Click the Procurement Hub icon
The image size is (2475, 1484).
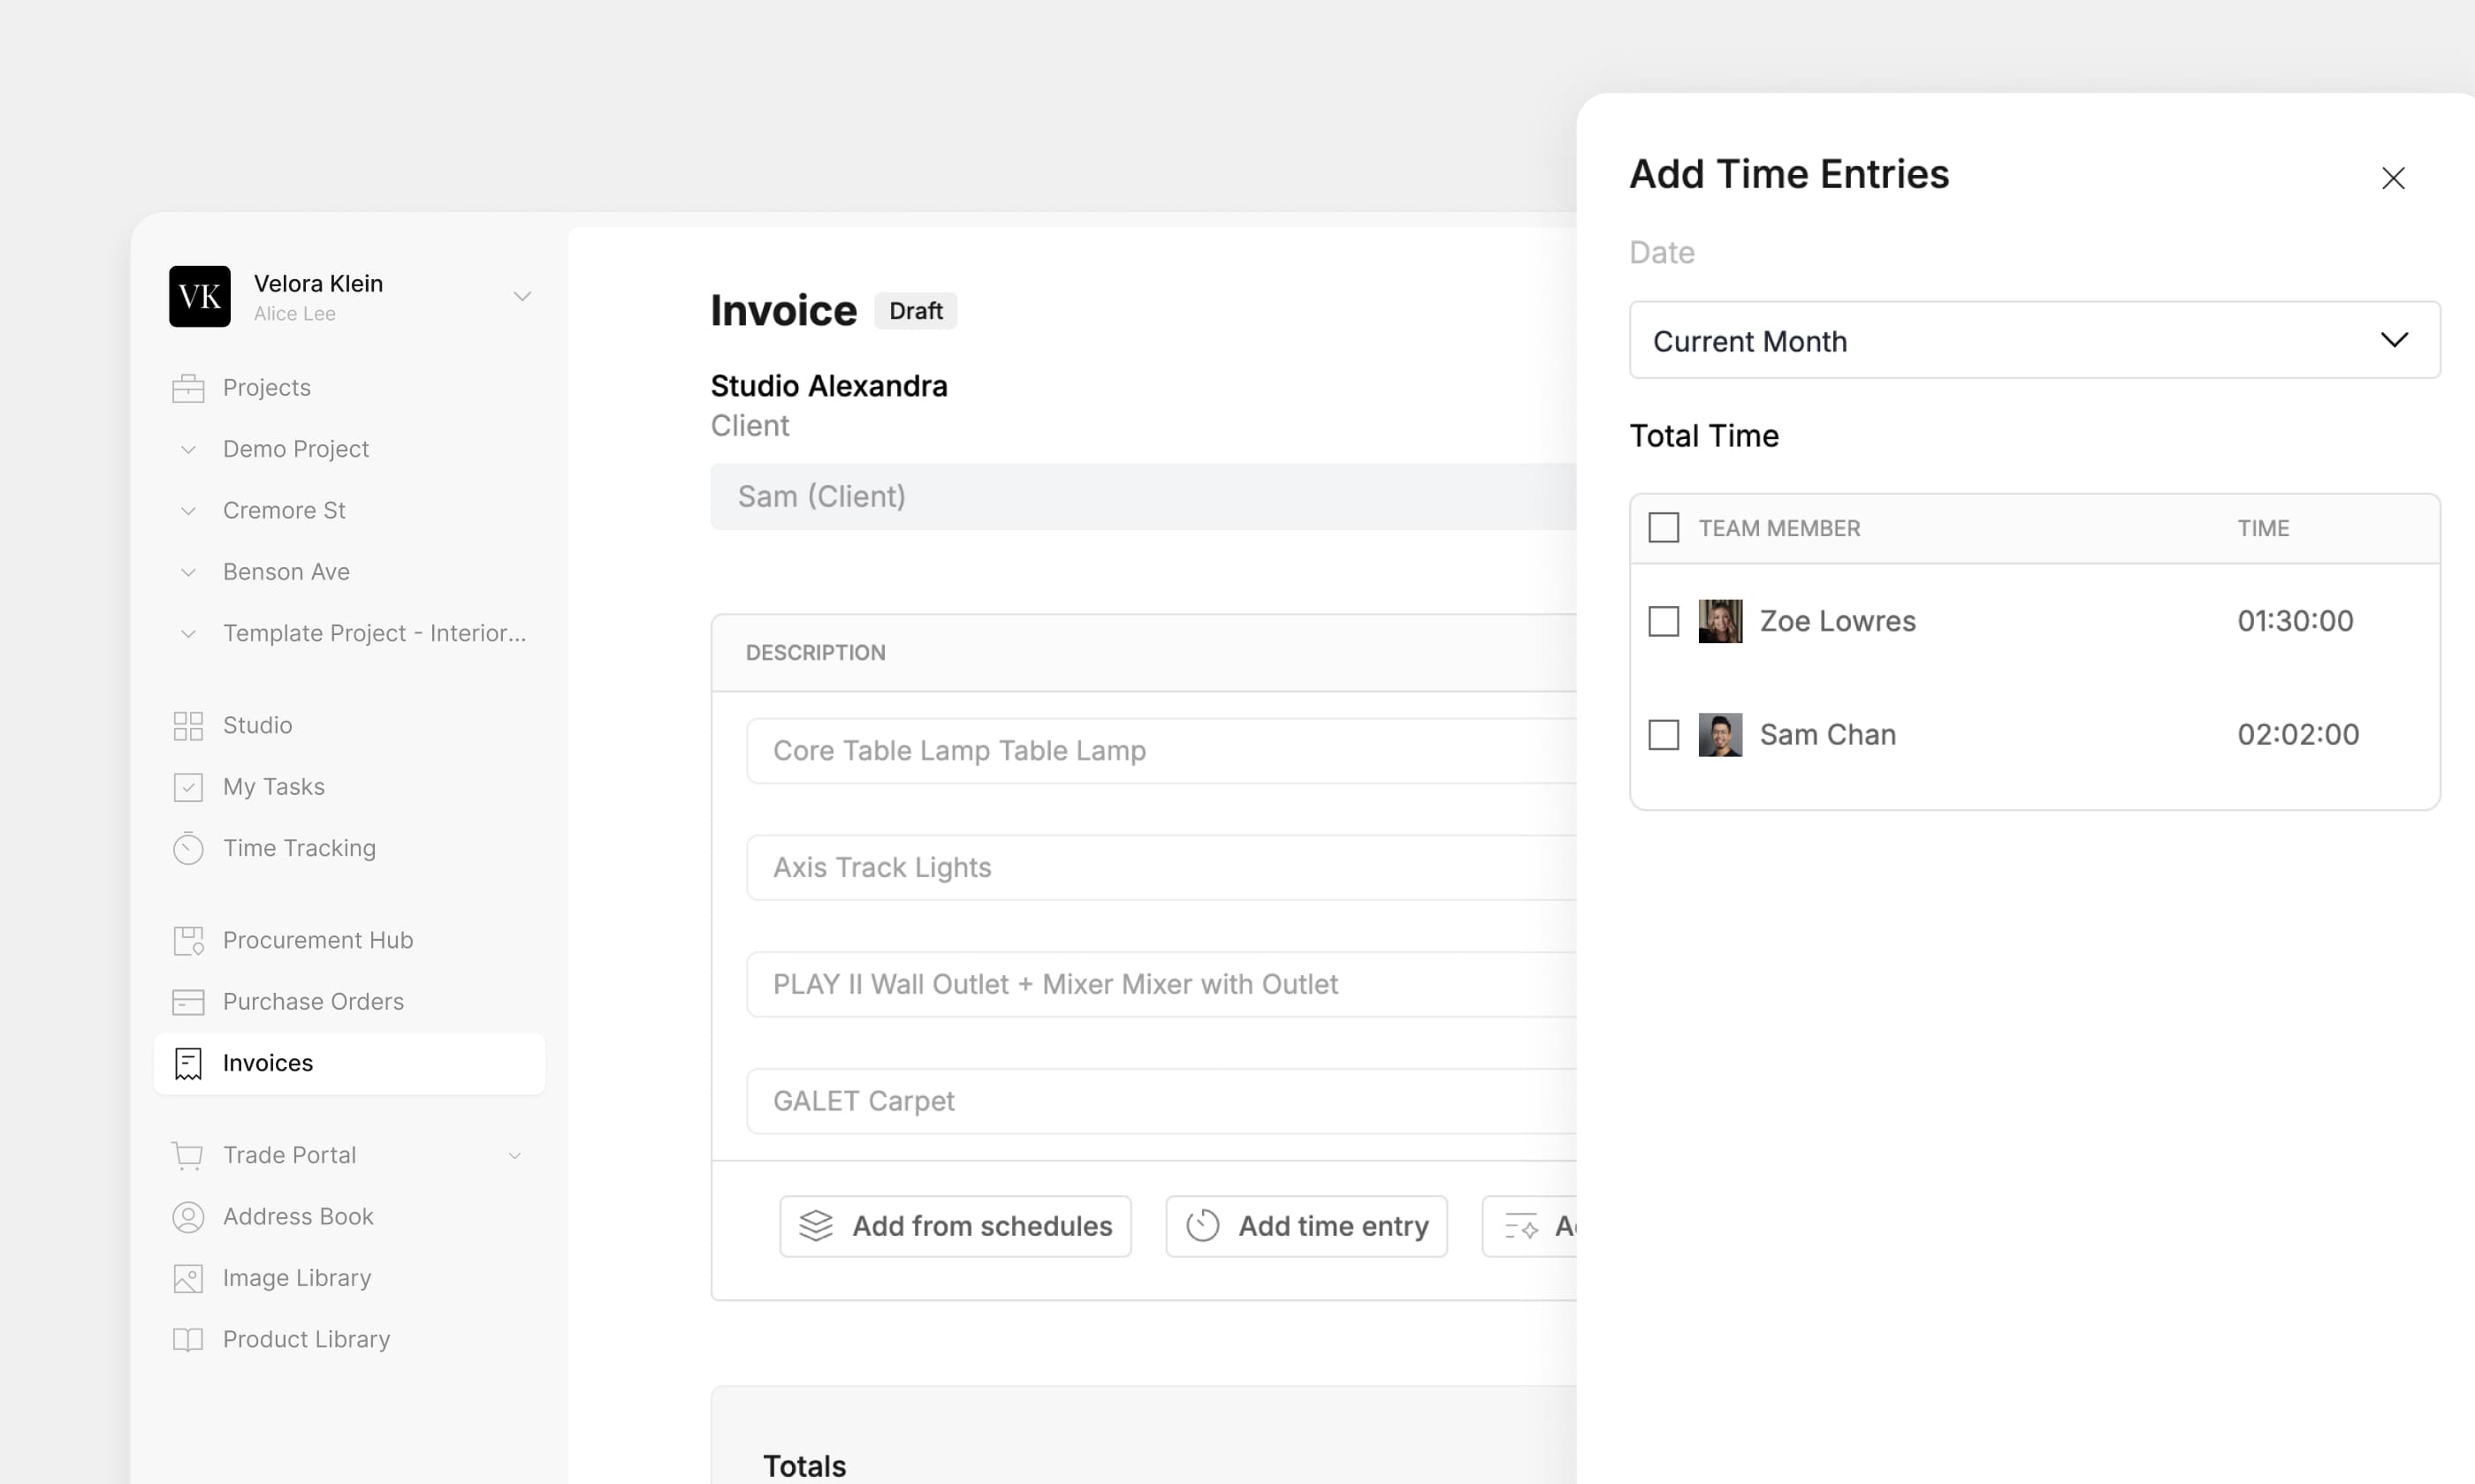click(x=188, y=941)
